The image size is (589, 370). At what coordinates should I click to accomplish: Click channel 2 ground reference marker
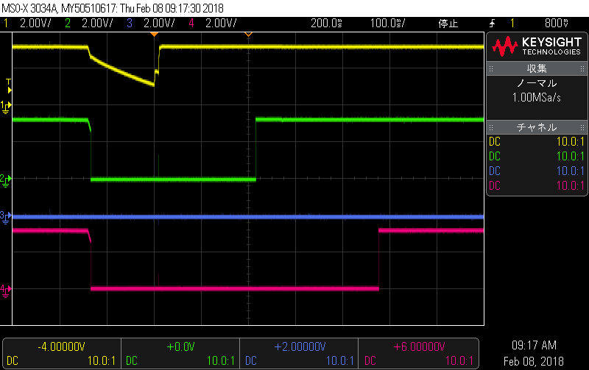(6, 180)
